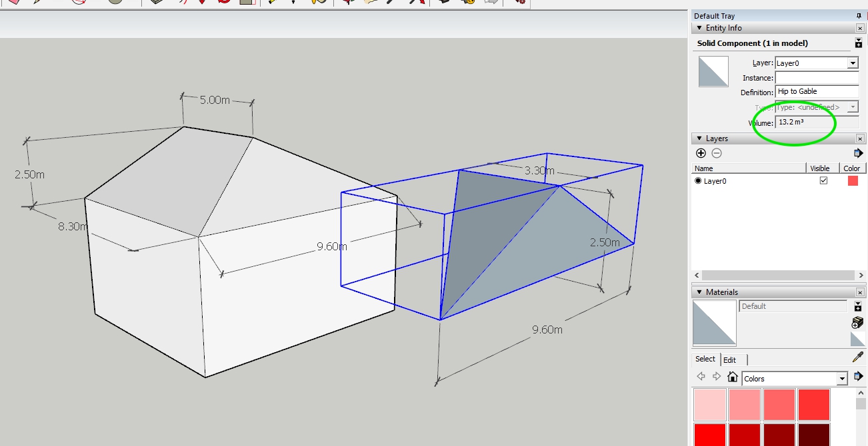Go to home in material library

coord(733,377)
